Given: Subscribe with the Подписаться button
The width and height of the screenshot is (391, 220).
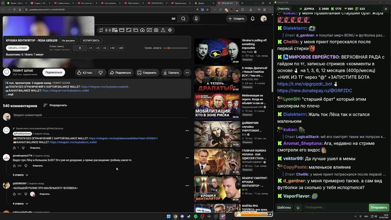Looking at the screenshot, I should click(x=54, y=72).
